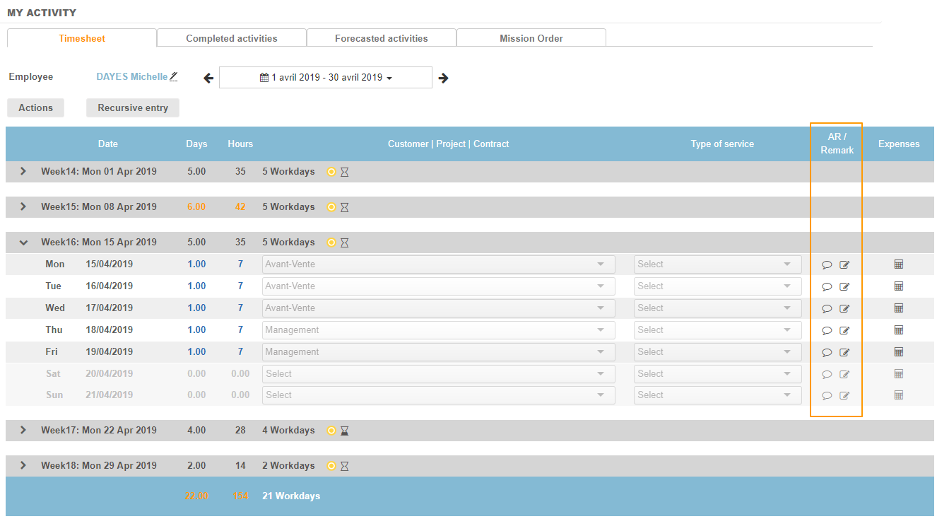Click the edit remark icon for Tuesday 16/04/2019
Viewport: 937px width, 519px height.
(x=844, y=287)
